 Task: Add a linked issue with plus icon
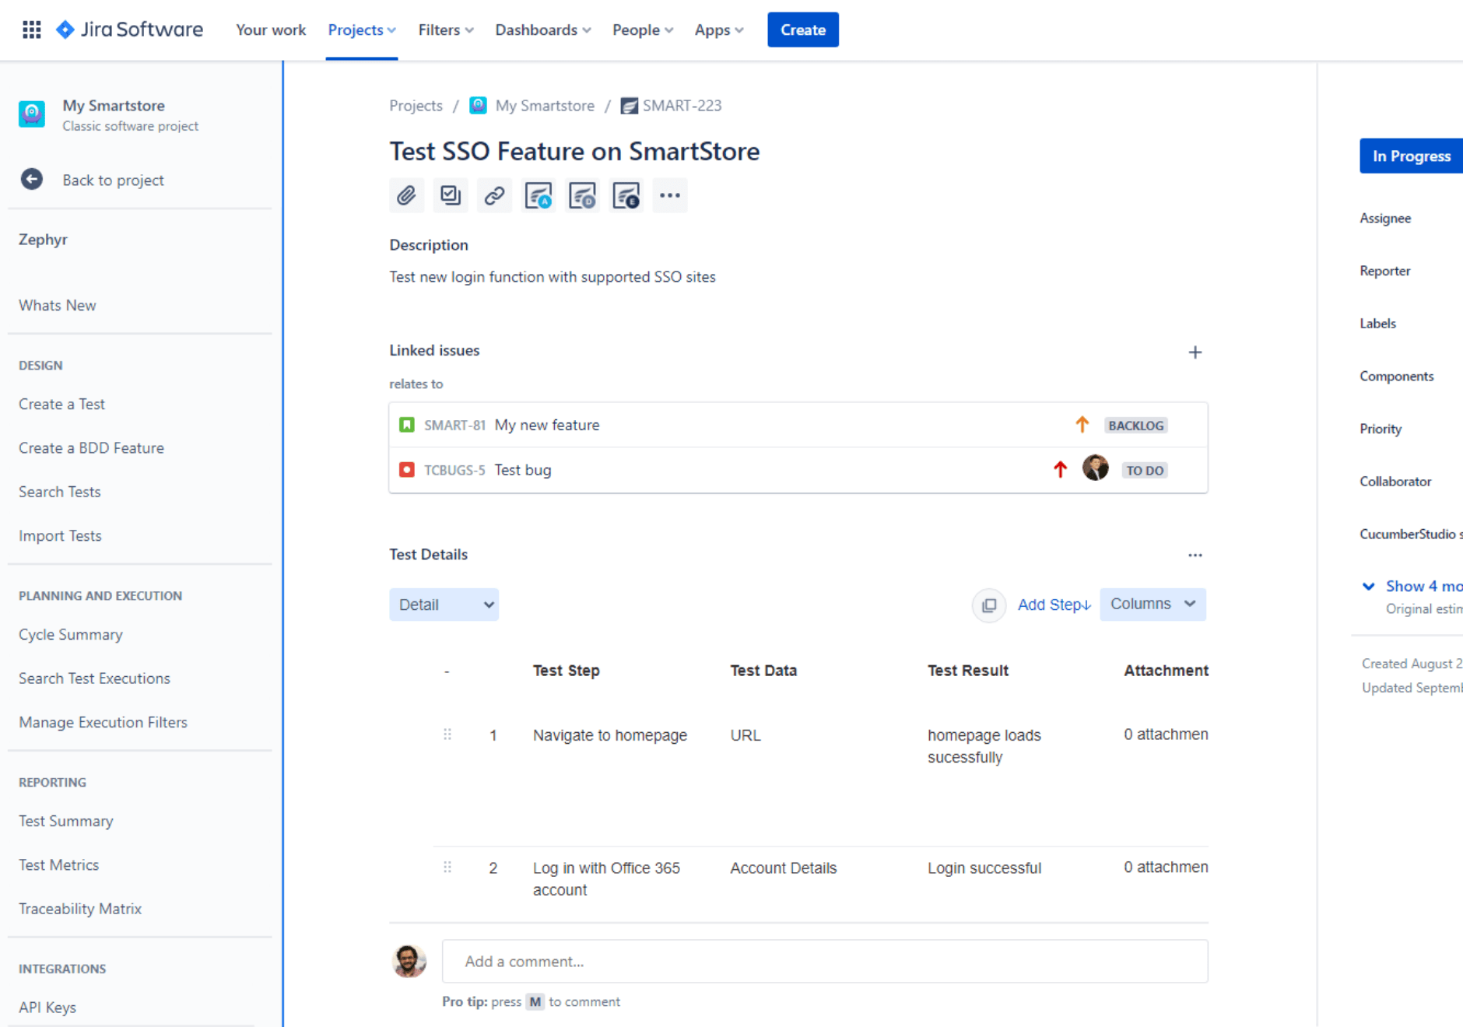tap(1195, 352)
